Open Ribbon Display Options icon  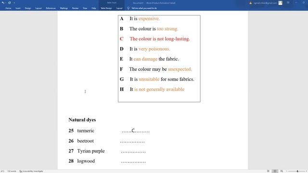pos(288,3)
